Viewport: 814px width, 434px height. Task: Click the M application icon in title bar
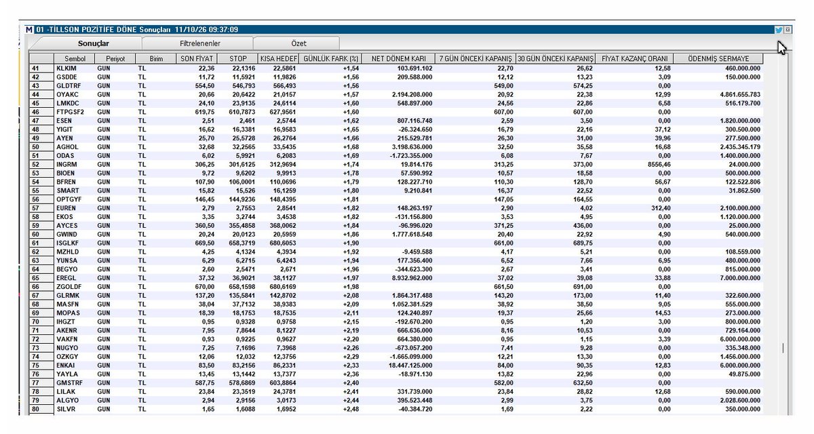28,30
